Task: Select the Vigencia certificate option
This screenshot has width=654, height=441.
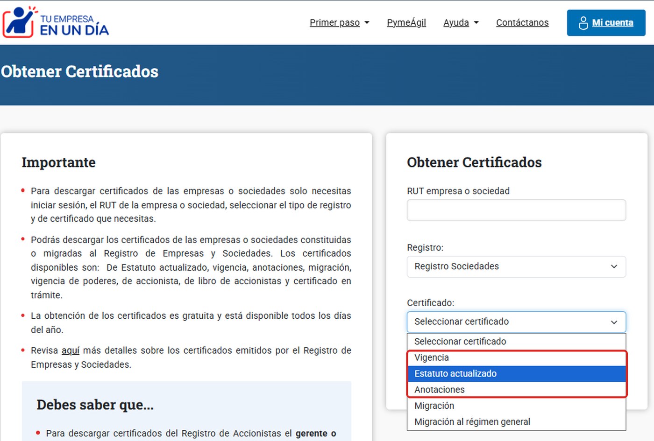Action: [x=516, y=357]
